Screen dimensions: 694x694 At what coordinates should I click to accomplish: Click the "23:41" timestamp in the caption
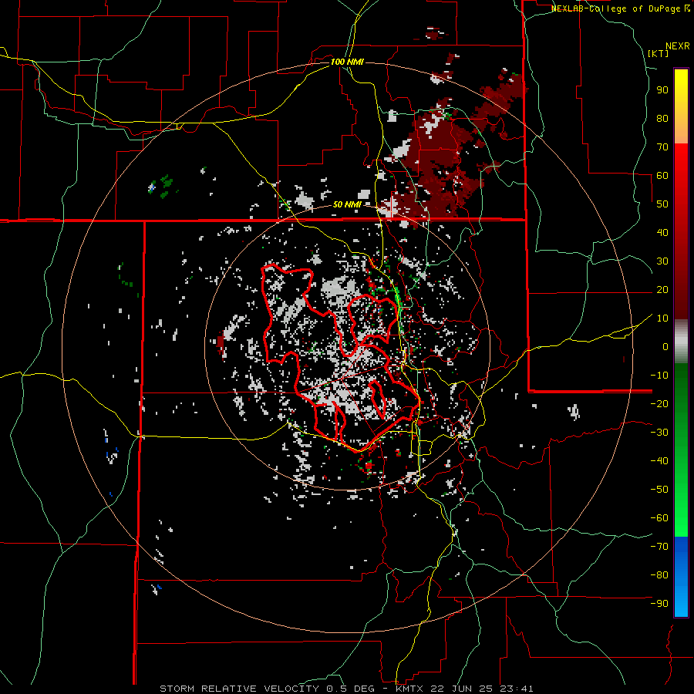point(517,689)
